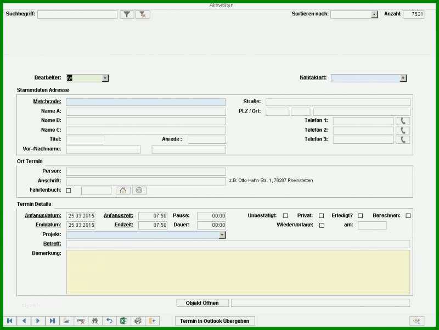This screenshot has width=439, height=330.
Task: Click the Anfangszeit label
Action: [x=119, y=215]
